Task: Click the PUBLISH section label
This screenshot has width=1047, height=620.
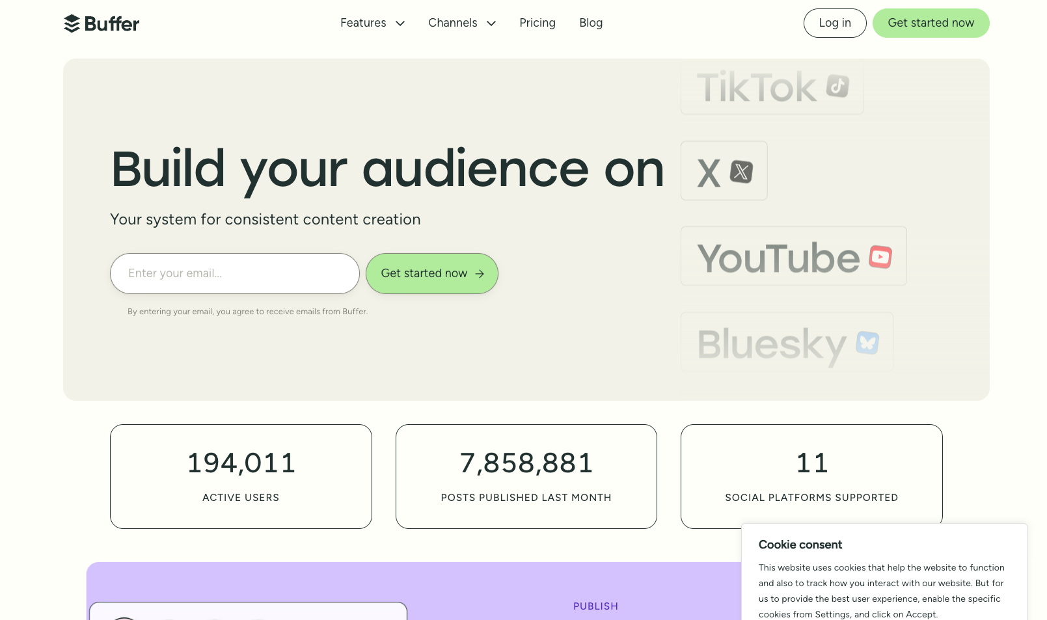Action: coord(595,606)
